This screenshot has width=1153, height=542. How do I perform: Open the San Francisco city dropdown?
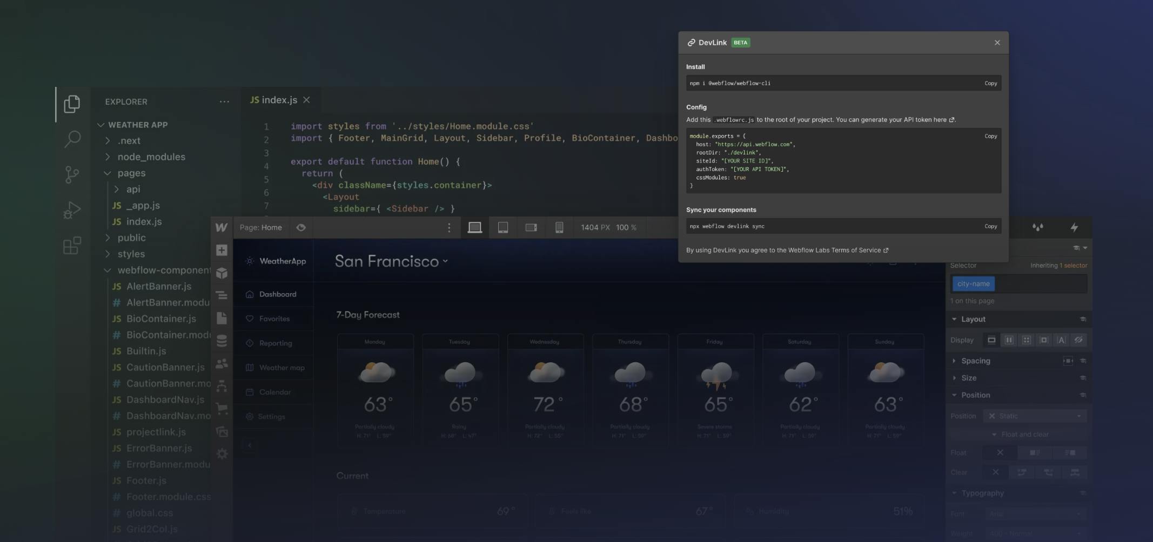click(391, 262)
